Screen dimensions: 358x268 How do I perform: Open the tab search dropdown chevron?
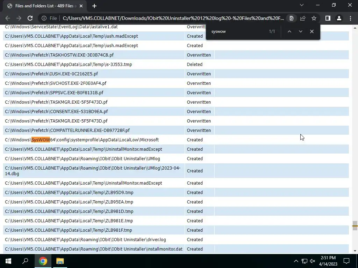[x=302, y=5]
